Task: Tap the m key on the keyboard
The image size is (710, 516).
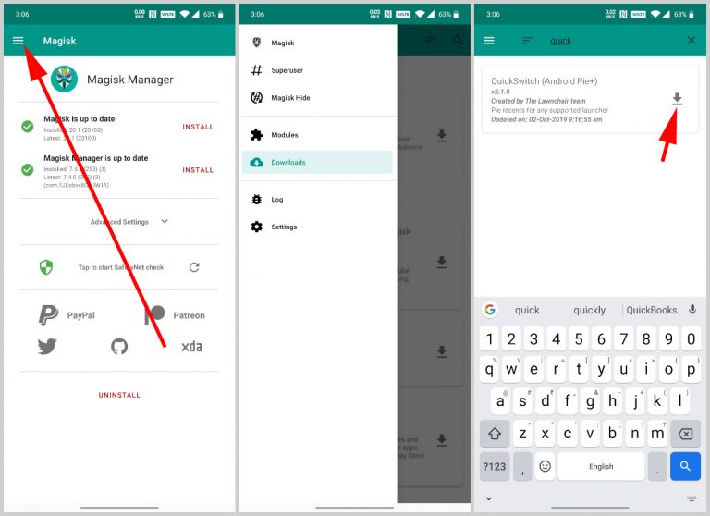Action: tap(657, 434)
